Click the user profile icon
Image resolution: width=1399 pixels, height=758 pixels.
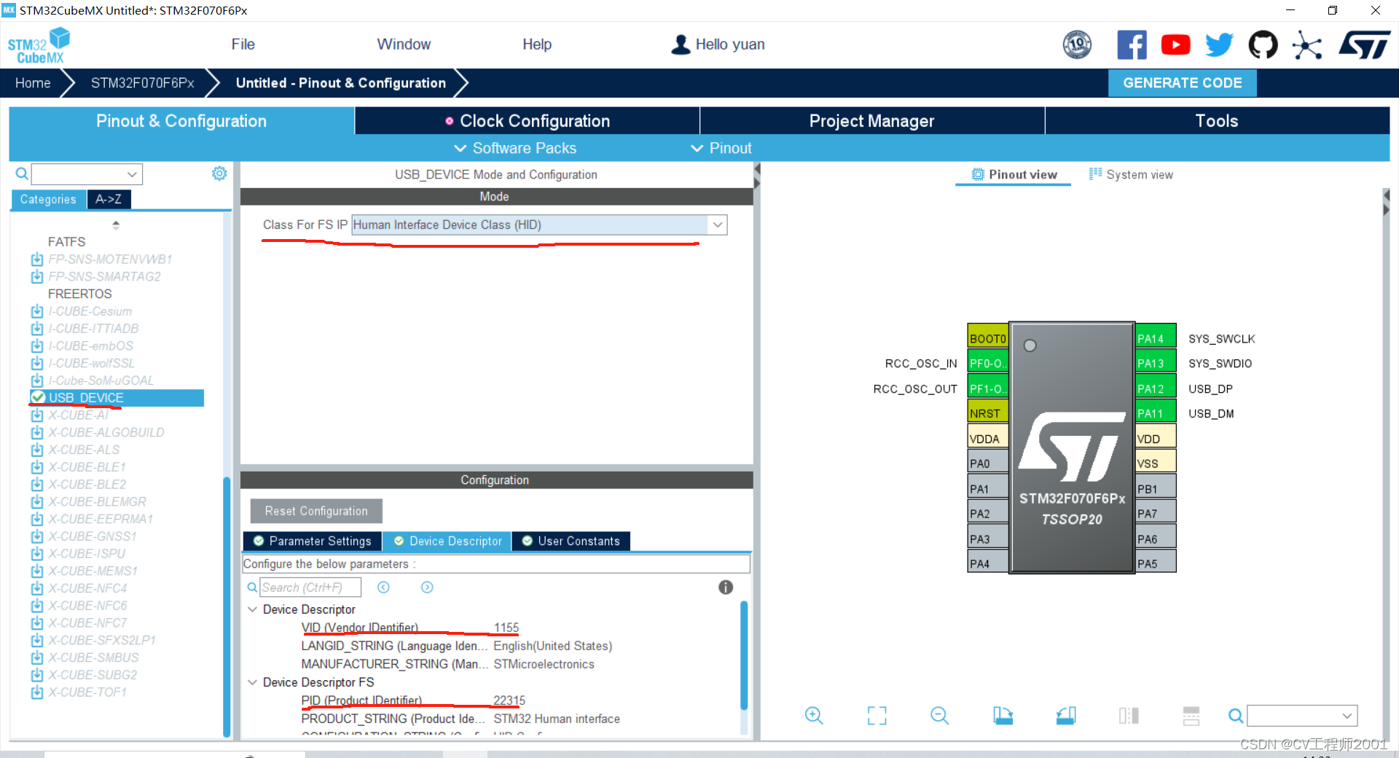click(x=681, y=44)
